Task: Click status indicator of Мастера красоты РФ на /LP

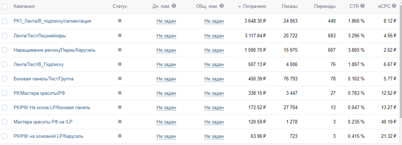Action: [x=120, y=122]
